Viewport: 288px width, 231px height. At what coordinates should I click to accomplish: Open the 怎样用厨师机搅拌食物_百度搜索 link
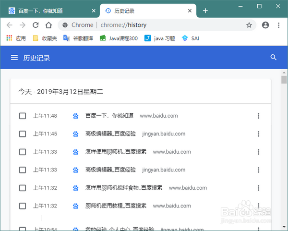tap(124, 188)
